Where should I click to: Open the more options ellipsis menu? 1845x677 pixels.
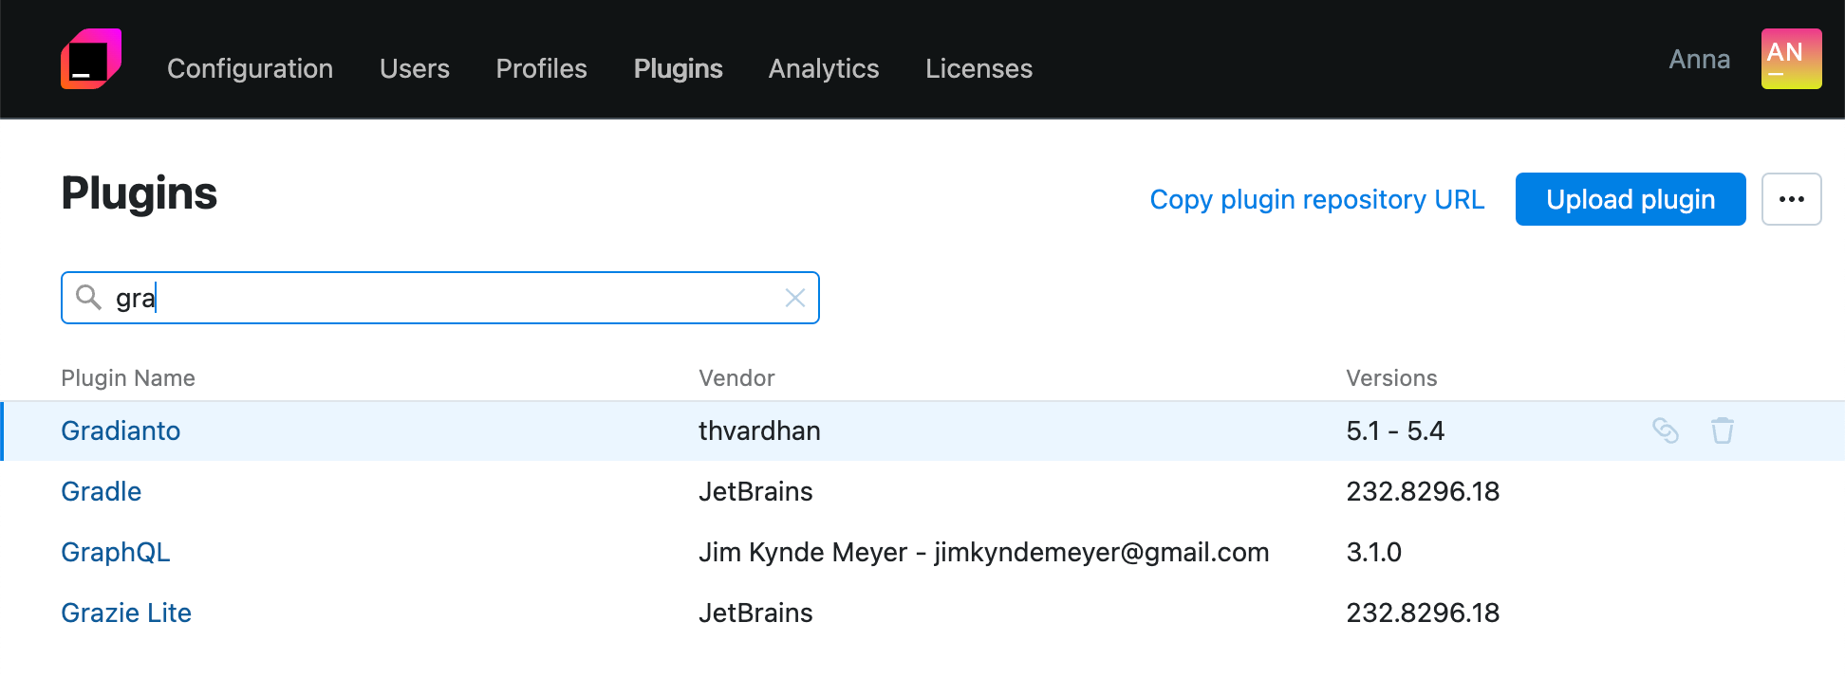tap(1790, 199)
